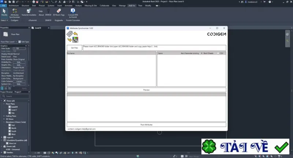Select North elevation in Project Browser
The image size is (293, 158).
(14, 128)
